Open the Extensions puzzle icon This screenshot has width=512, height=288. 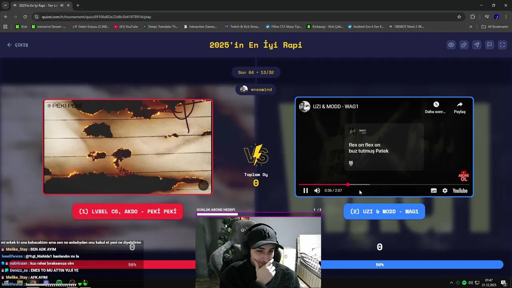[473, 17]
